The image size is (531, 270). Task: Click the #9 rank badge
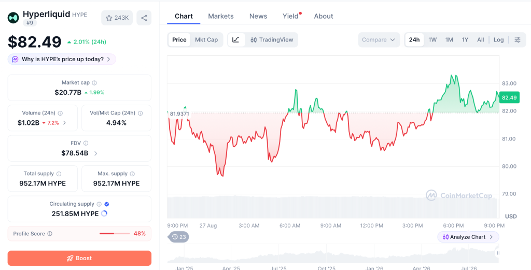click(30, 23)
